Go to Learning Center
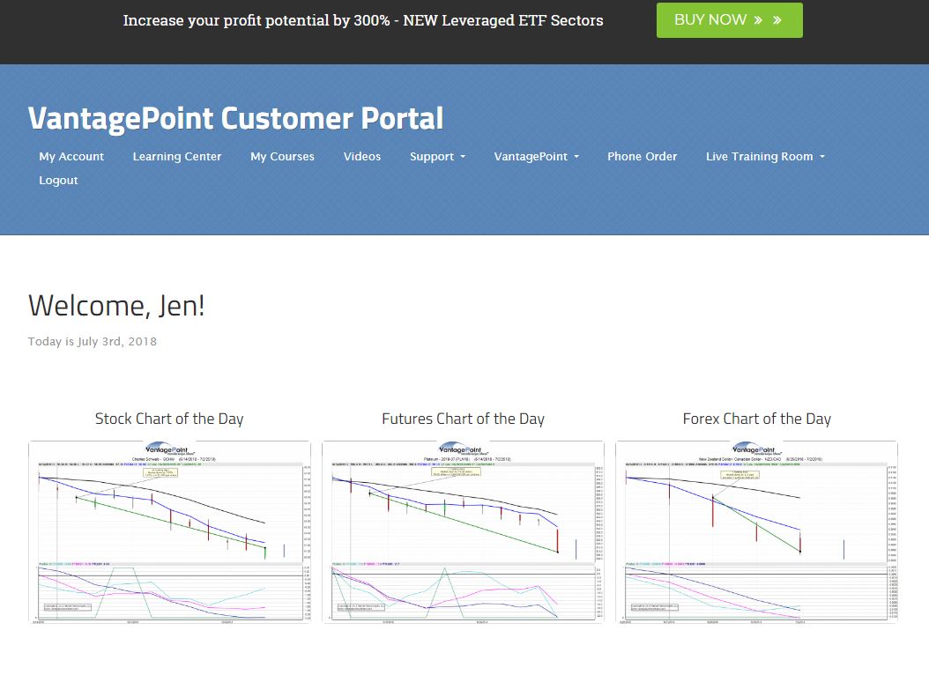The width and height of the screenshot is (929, 690). pyautogui.click(x=177, y=156)
